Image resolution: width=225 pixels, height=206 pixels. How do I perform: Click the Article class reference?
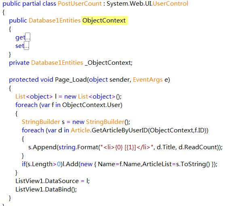[80, 130]
